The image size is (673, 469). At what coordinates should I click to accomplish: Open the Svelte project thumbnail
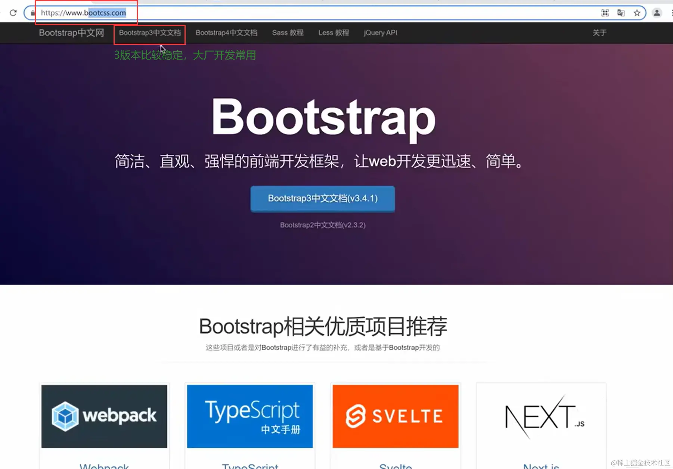(x=396, y=416)
